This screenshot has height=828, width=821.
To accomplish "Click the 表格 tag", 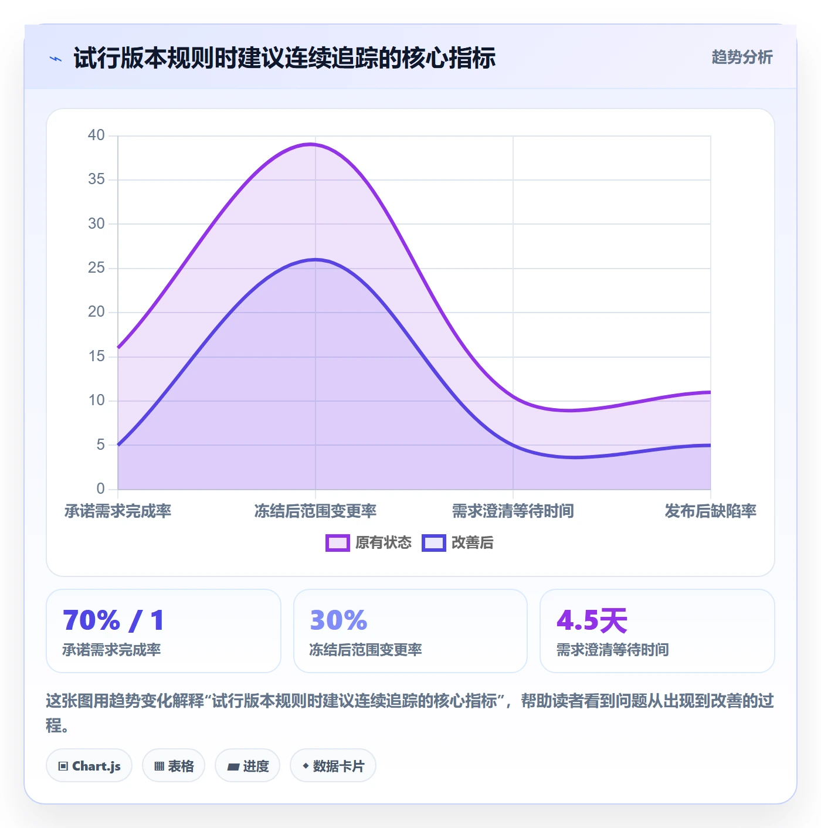I will pos(174,766).
